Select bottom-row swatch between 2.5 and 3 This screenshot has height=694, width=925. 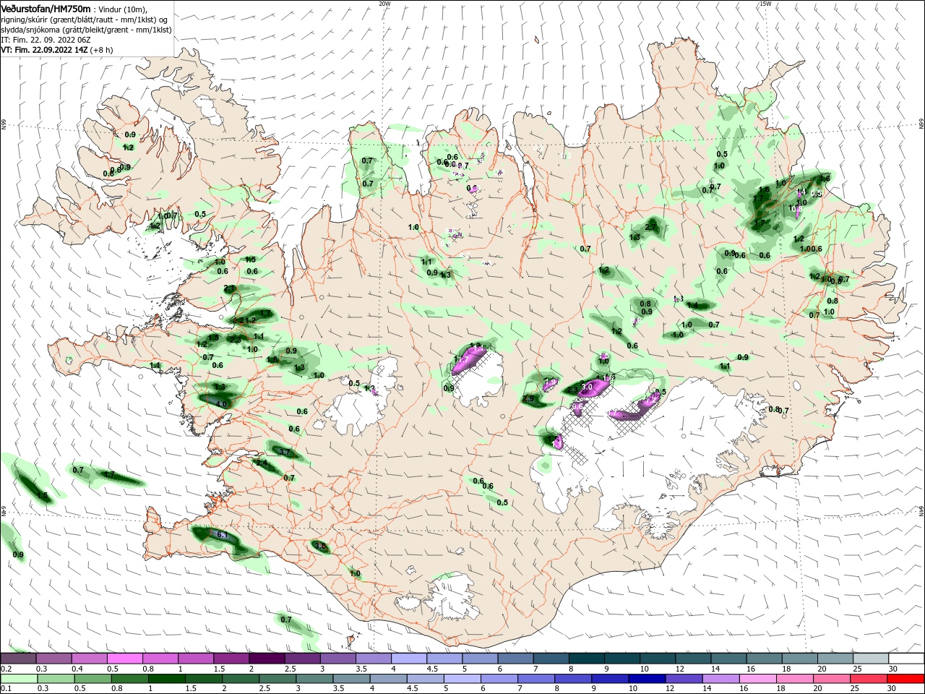[x=278, y=679]
